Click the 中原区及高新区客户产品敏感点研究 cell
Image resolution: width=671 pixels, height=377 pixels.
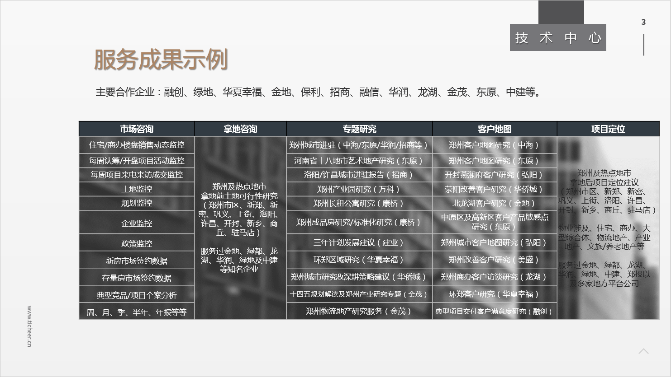click(495, 222)
